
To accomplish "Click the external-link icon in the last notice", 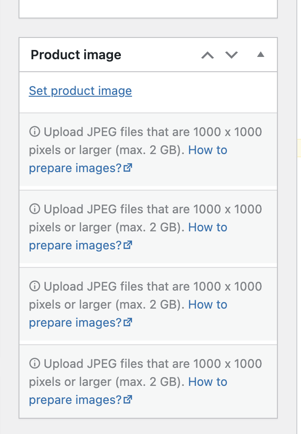I will 127,400.
